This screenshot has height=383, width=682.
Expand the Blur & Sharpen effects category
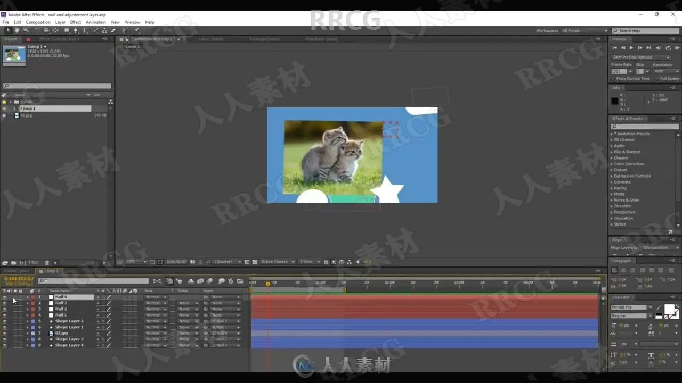coord(612,152)
